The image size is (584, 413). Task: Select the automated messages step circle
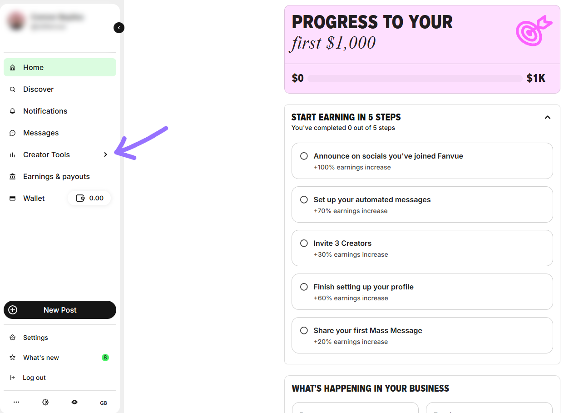[x=304, y=199]
